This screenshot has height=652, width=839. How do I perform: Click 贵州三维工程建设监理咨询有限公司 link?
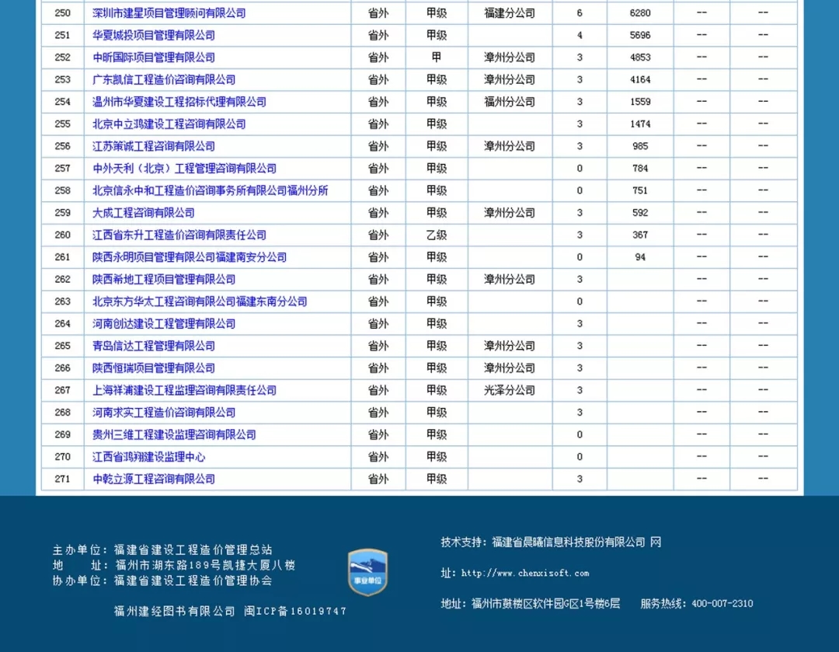174,434
